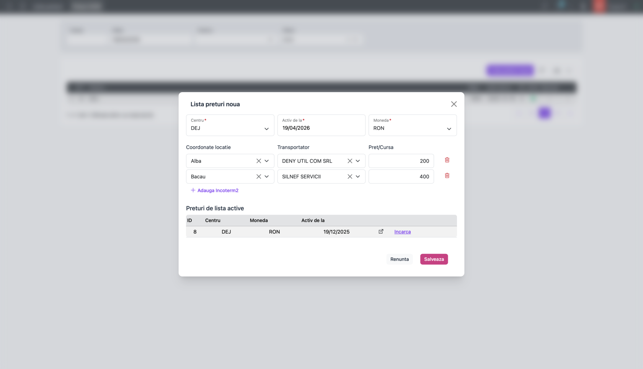Edit the Activ de la date field
Image resolution: width=643 pixels, height=369 pixels.
[321, 125]
